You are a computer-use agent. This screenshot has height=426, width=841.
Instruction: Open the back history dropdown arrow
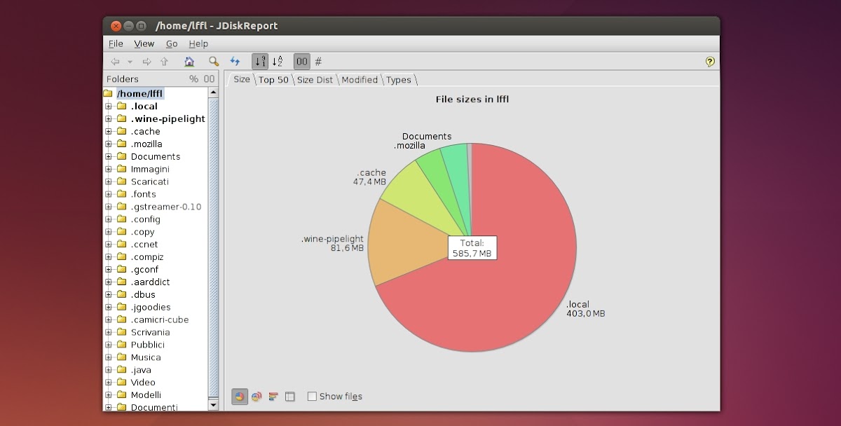pos(130,62)
